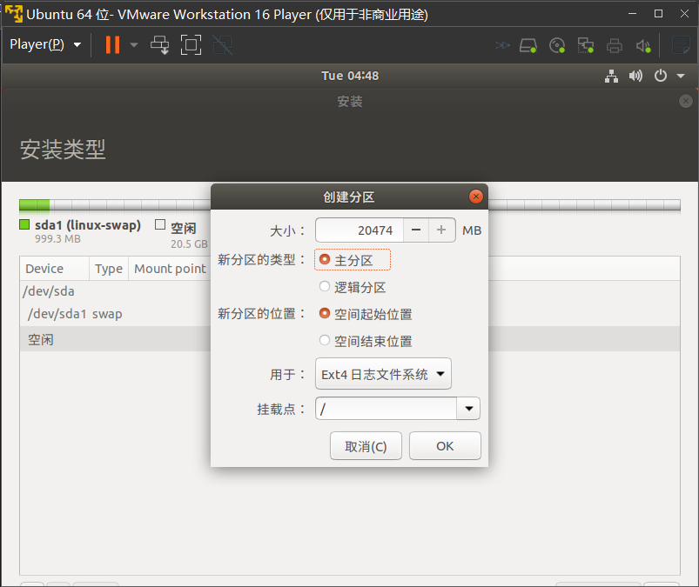This screenshot has height=587, width=699.
Task: Enter full screen mode via toolbar icon
Action: point(191,44)
